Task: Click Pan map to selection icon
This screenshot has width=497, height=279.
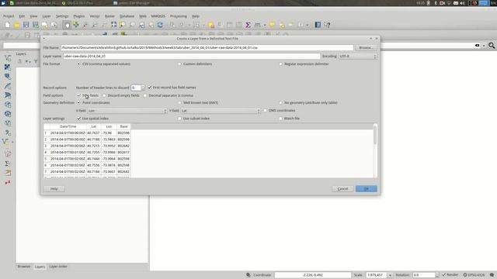Action: 76,25
